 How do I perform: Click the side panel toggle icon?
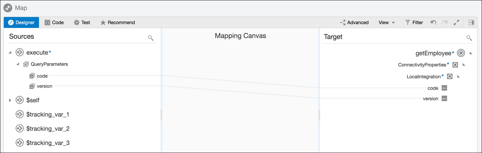point(471,23)
